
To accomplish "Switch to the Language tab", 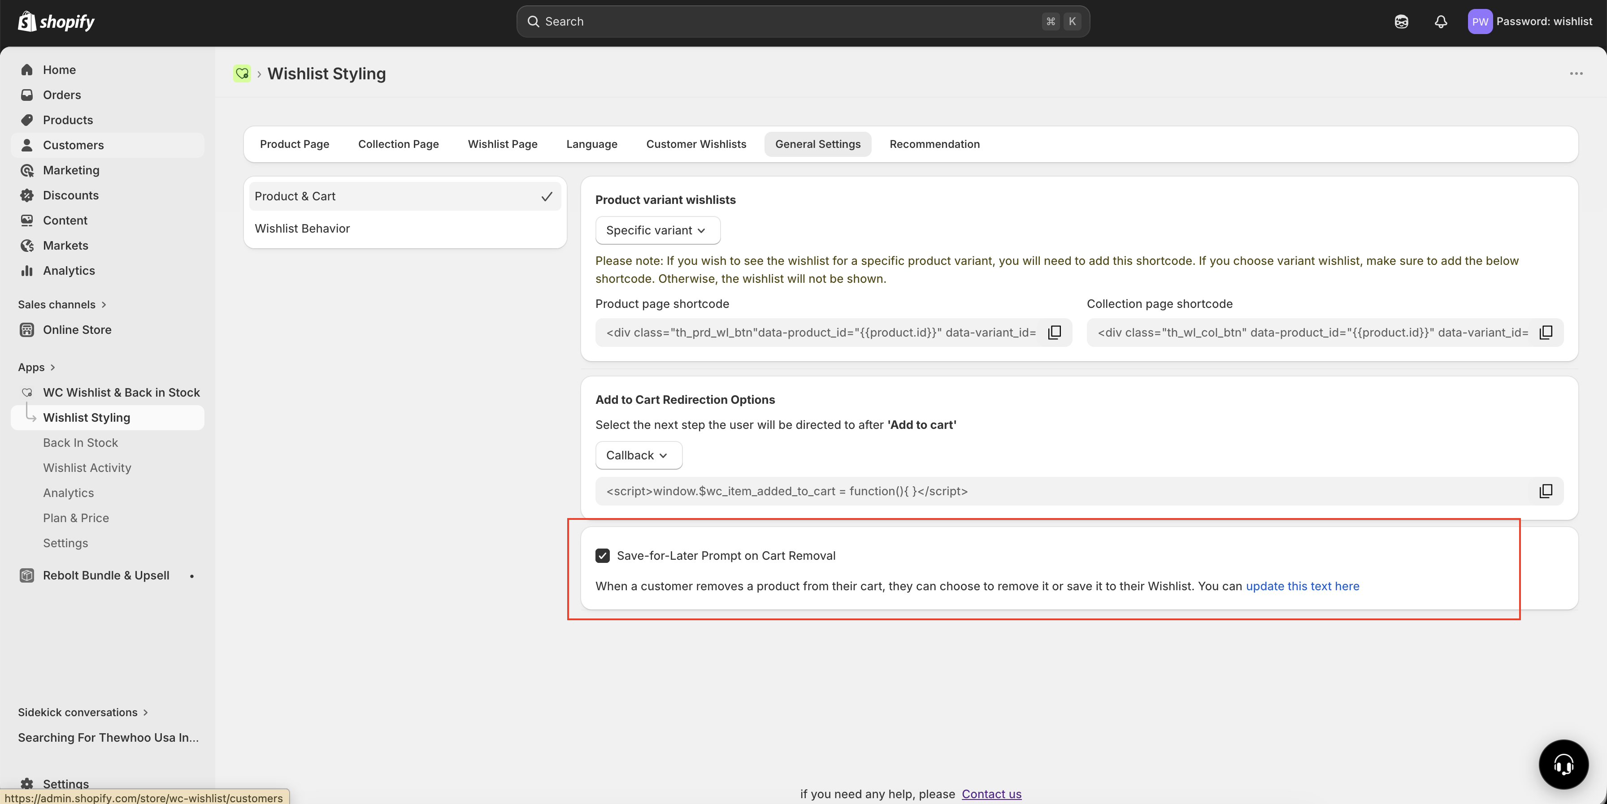I will coord(592,144).
